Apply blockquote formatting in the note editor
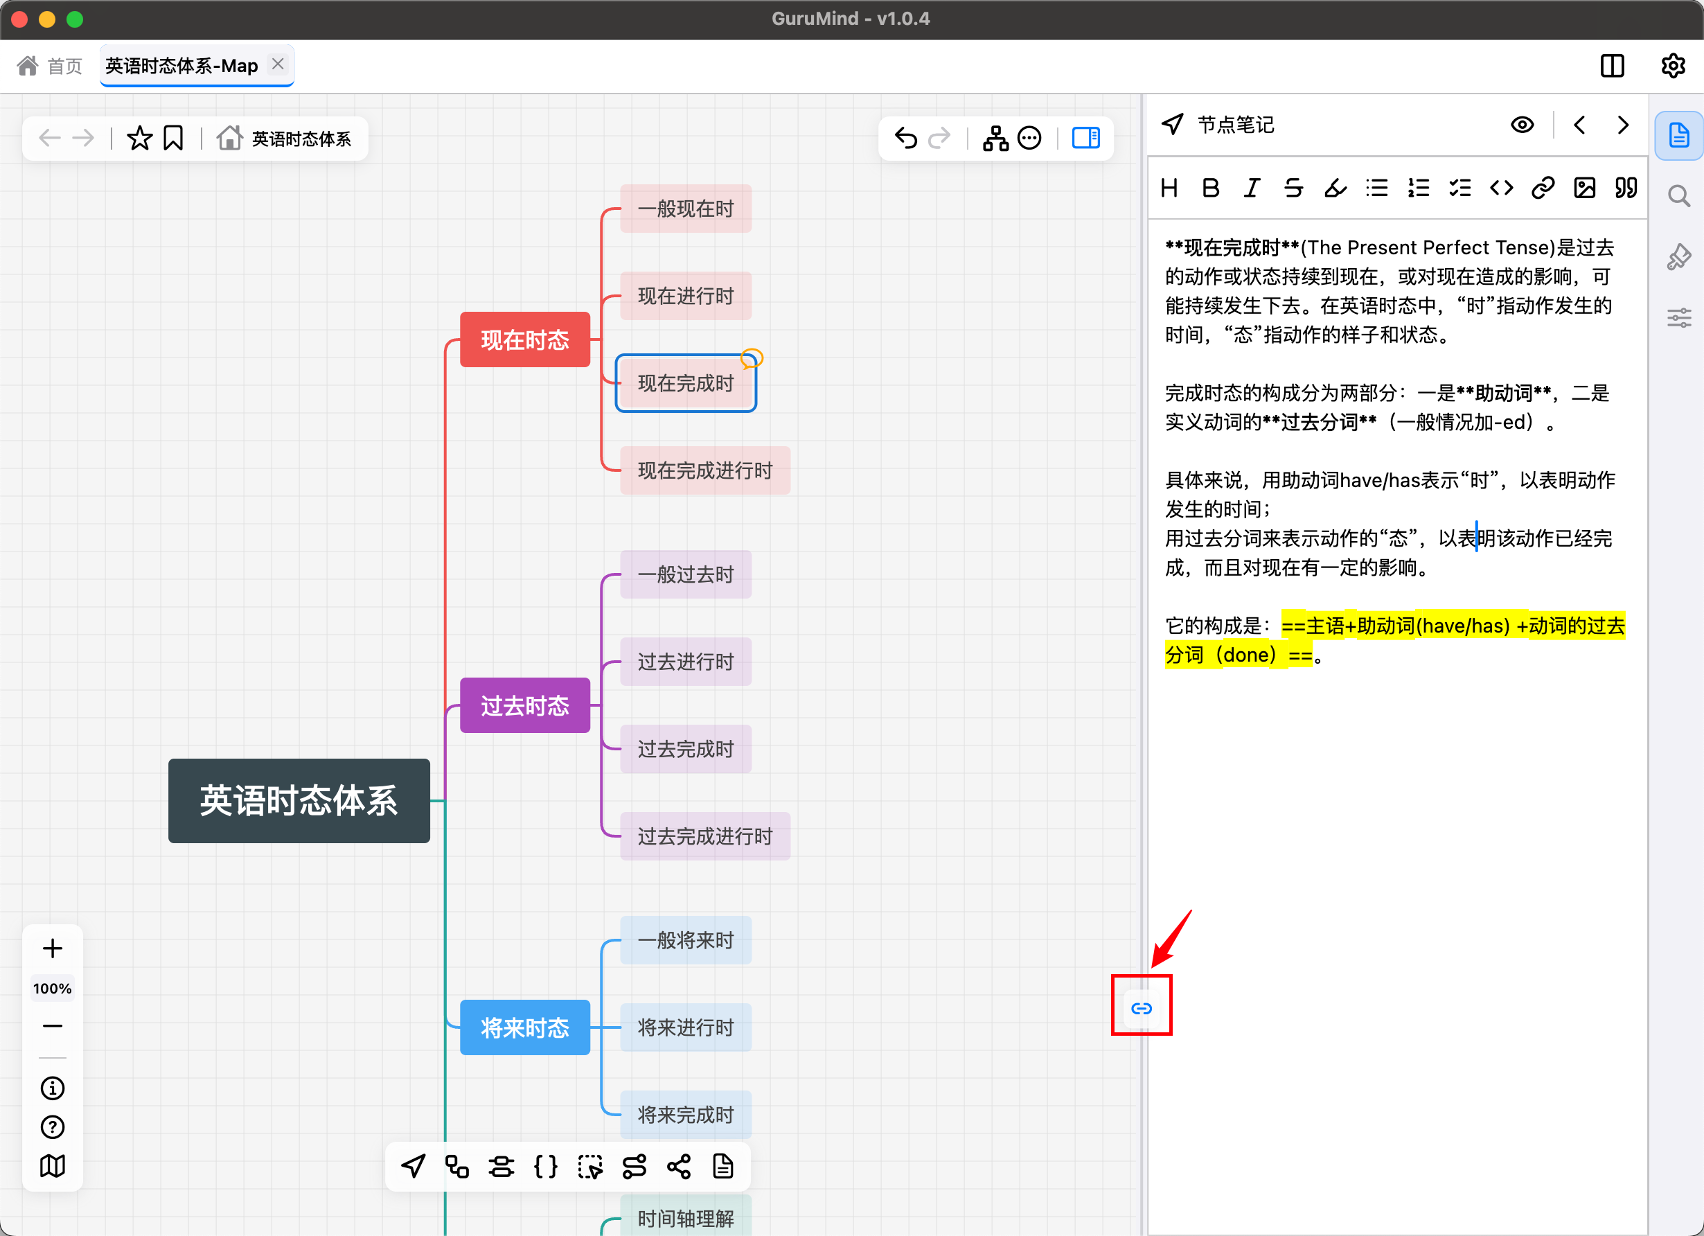The width and height of the screenshot is (1704, 1236). 1625,188
